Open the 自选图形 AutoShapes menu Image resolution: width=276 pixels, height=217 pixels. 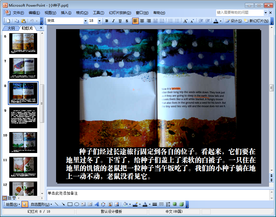point(41,204)
